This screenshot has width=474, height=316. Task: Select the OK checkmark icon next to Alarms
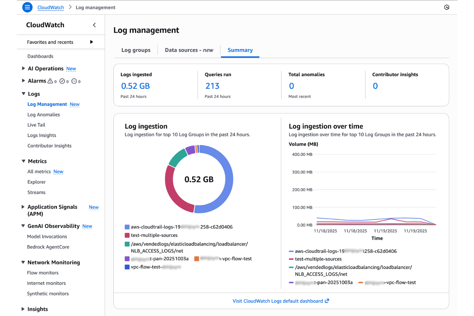[63, 81]
